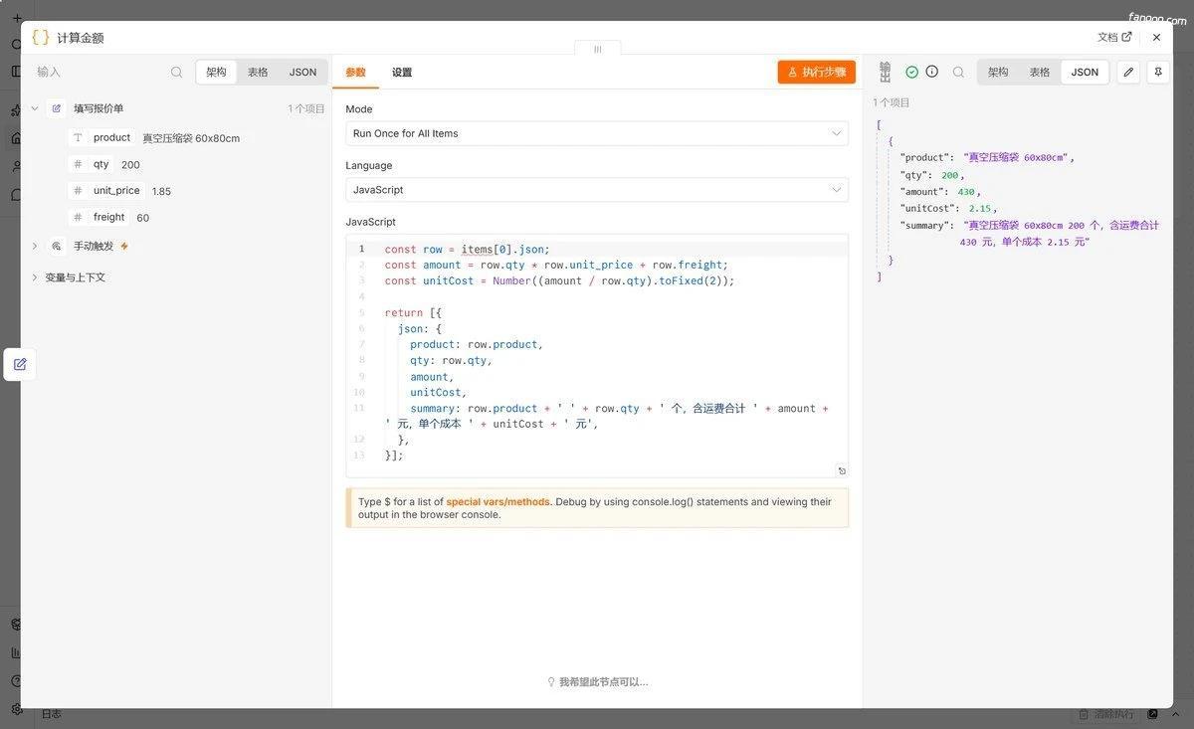Click the freight number type icon

78,217
